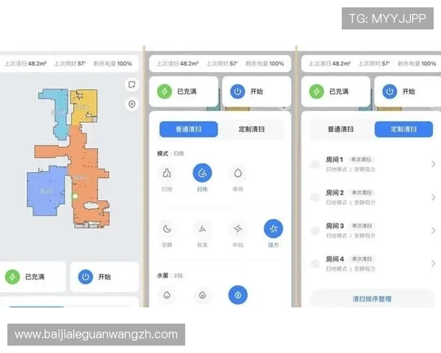Screen dimensions: 441x353
Task: Tap the 房间 2 title text
Action: tap(334, 193)
